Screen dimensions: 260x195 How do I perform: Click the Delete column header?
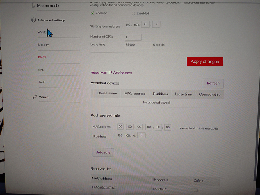tap(198, 181)
